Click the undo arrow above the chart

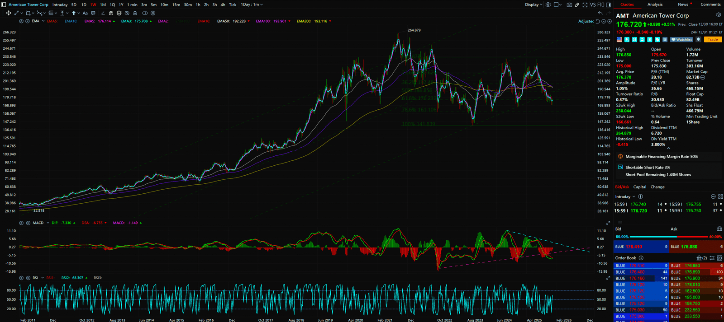(600, 13)
